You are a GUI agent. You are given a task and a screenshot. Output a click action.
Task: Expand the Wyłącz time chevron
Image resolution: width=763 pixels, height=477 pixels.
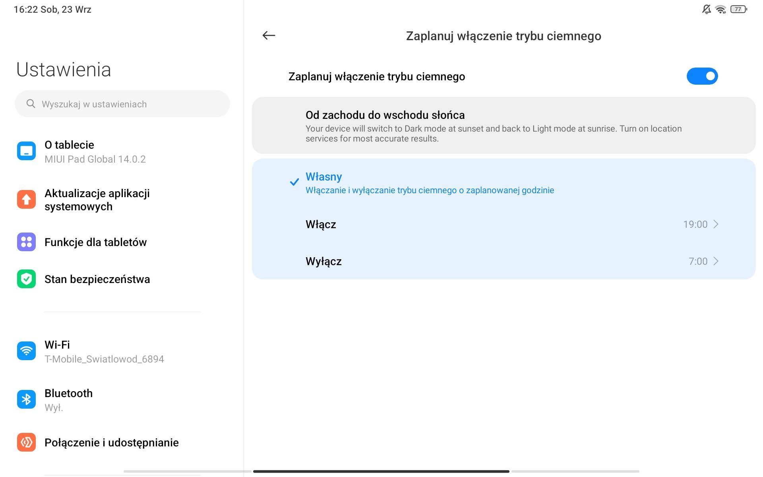click(x=716, y=261)
